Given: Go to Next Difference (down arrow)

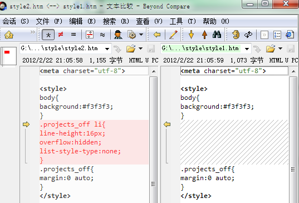Looking at the screenshot, I should (192, 35).
